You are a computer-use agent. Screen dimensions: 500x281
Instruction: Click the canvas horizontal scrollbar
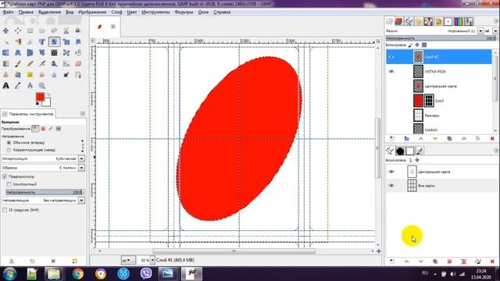tap(234, 251)
